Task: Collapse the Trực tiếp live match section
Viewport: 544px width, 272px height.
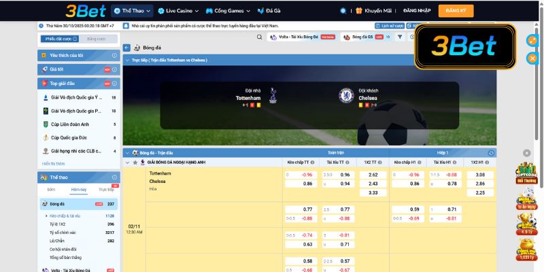Action: point(127,60)
